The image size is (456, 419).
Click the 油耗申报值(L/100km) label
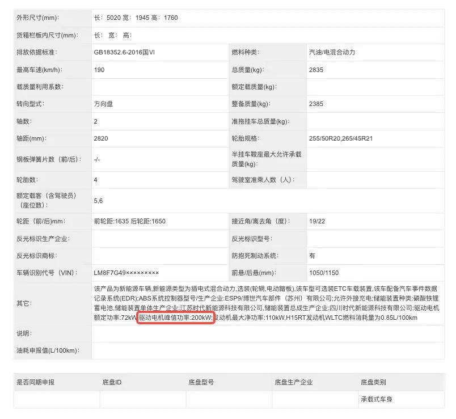pyautogui.click(x=48, y=350)
